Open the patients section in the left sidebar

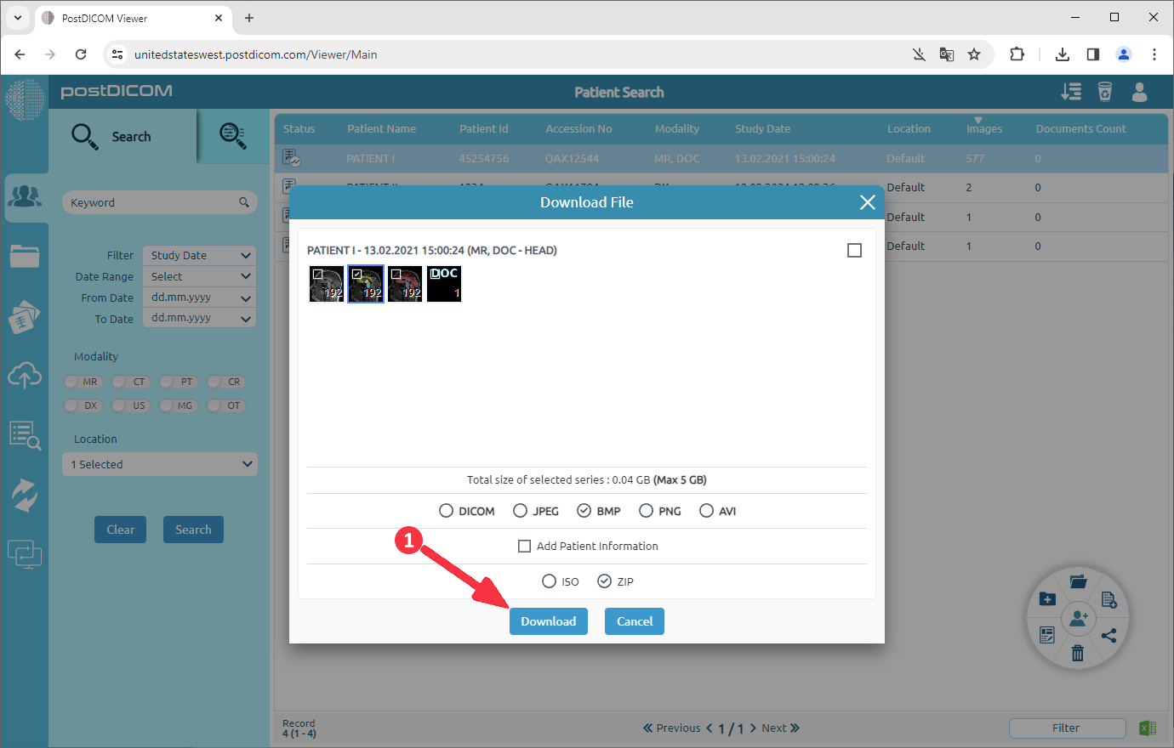pos(26,197)
